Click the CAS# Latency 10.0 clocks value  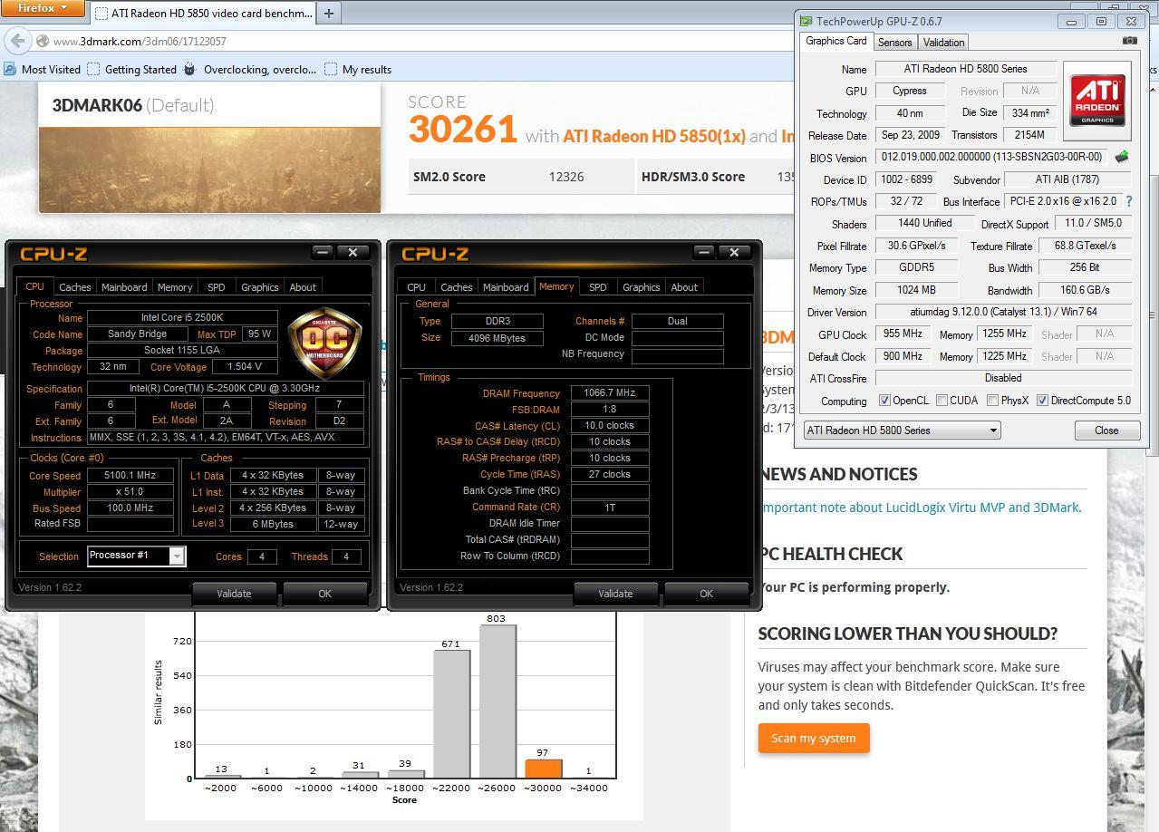pyautogui.click(x=610, y=426)
